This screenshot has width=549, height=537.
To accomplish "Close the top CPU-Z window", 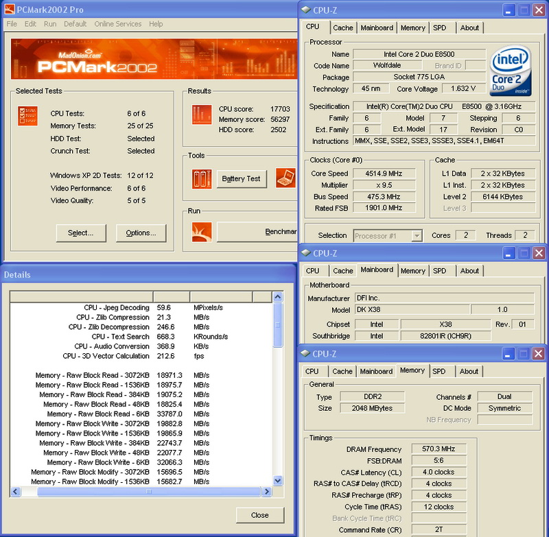I will tap(539, 10).
